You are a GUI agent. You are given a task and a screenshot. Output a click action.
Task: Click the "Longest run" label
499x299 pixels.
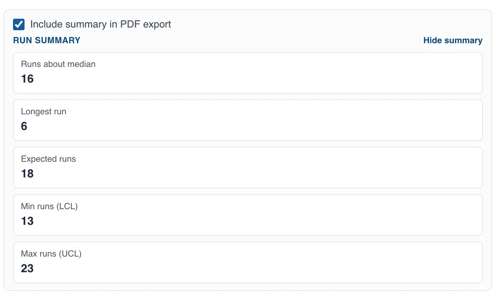pyautogui.click(x=44, y=112)
